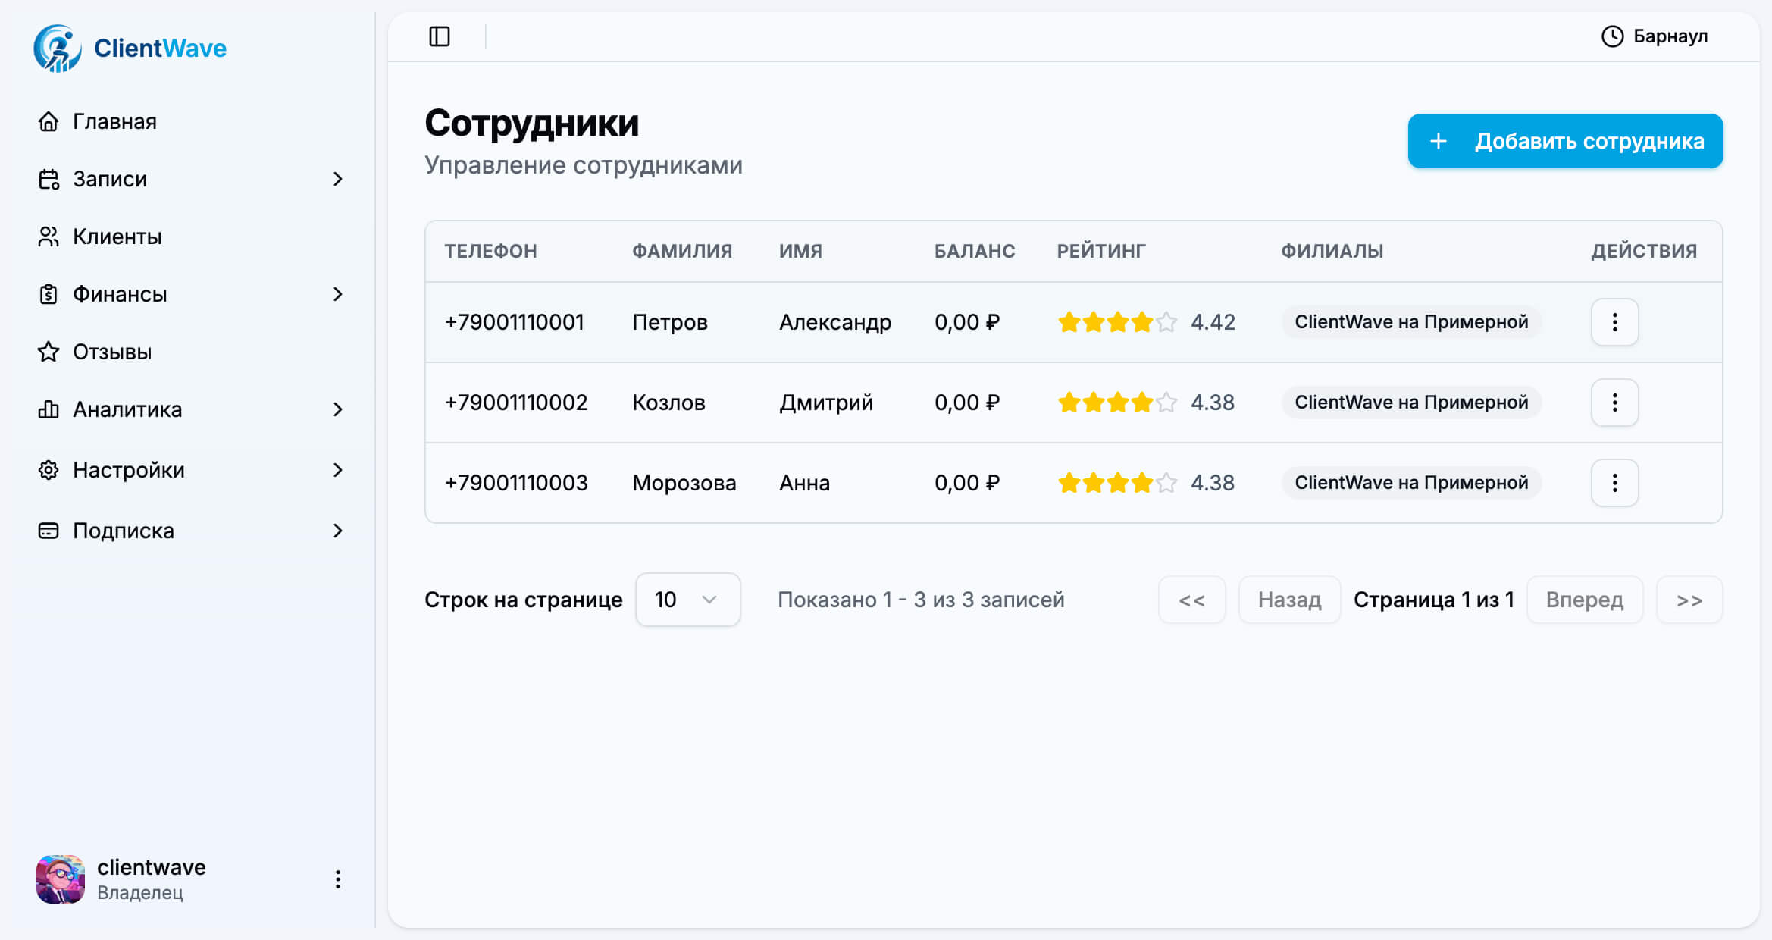Open the clientwave account options menu

tap(338, 879)
